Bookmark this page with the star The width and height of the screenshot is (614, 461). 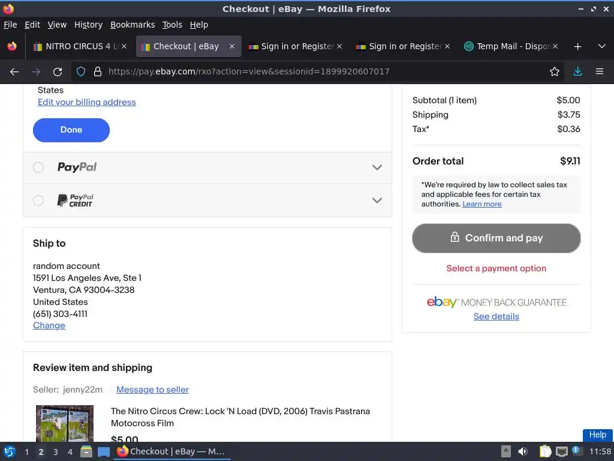(x=555, y=71)
